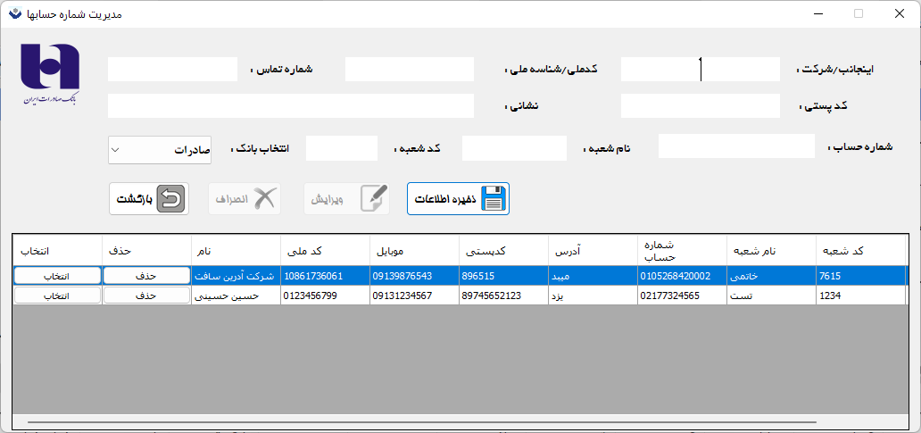Viewport: 921px width, 433px height.
Task: Click the greyed-out ویرایش edit button
Action: (x=346, y=198)
